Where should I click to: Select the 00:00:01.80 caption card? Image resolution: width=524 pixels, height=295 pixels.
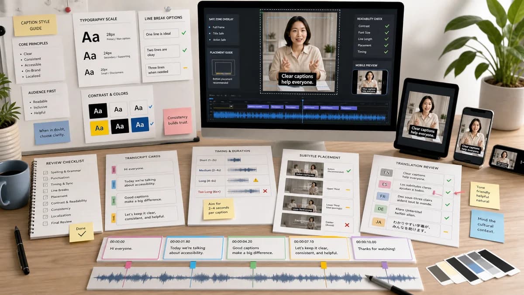[x=193, y=248]
